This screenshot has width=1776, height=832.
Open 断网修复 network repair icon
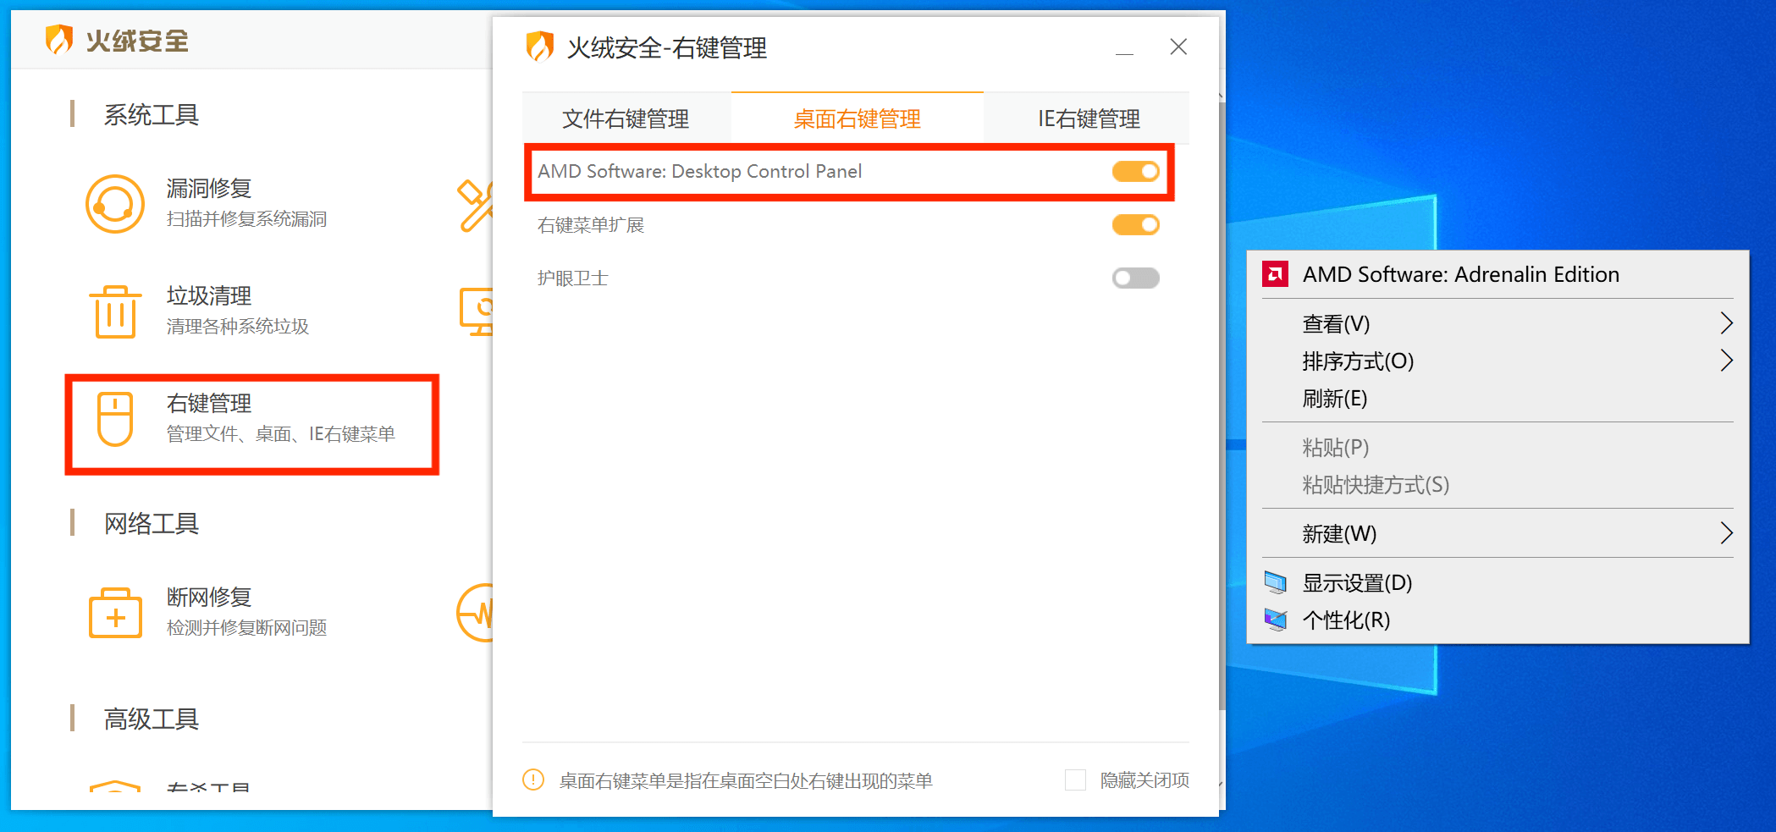tap(115, 613)
